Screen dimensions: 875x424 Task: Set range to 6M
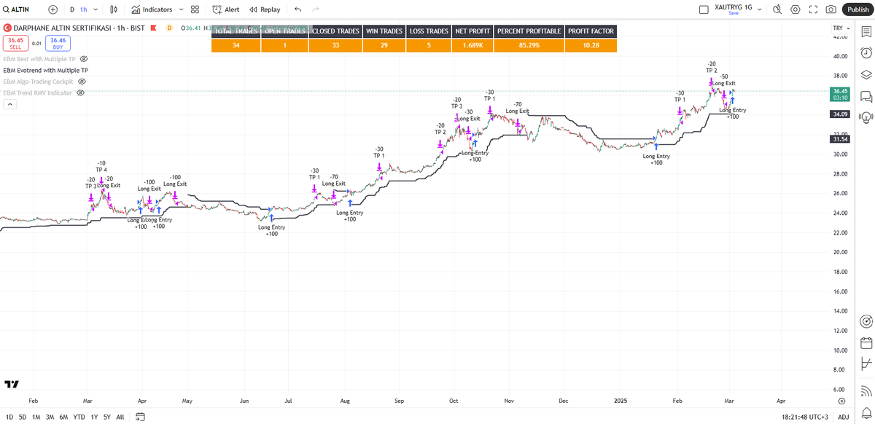coord(63,417)
